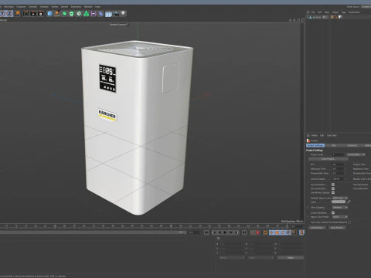Click the purple Bend deformer icon

tap(94, 14)
